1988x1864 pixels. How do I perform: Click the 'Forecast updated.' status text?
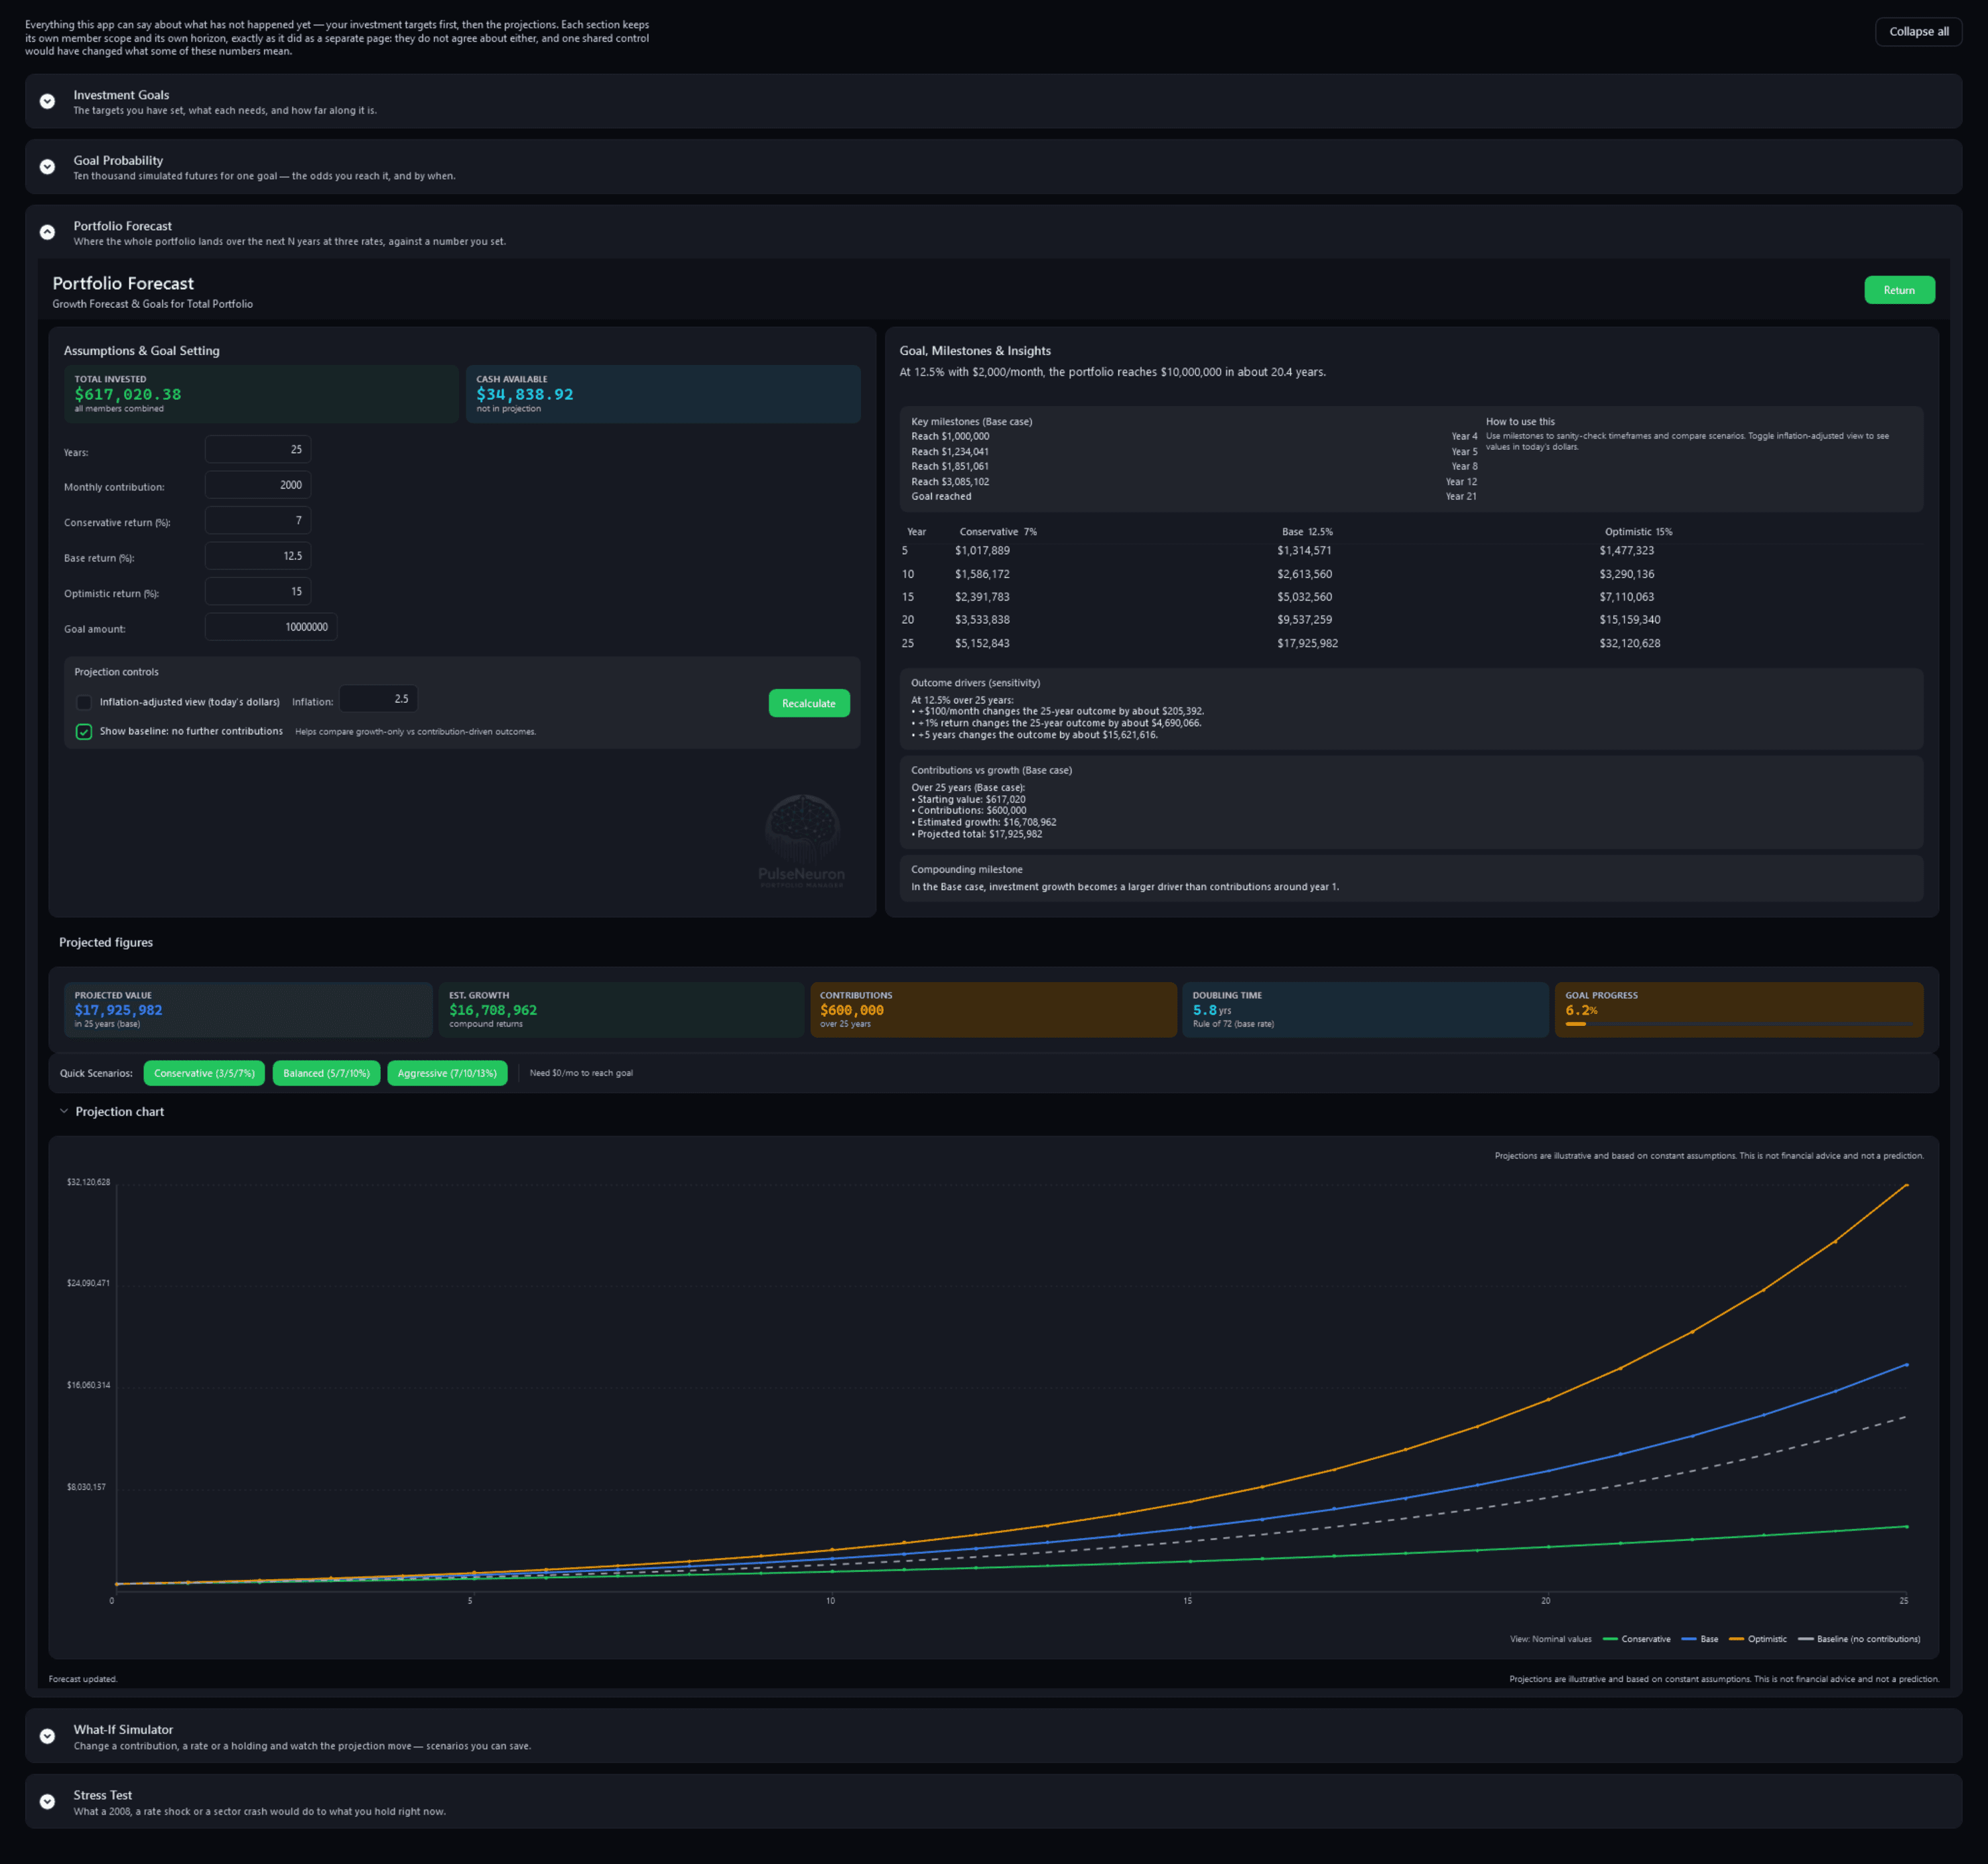pyautogui.click(x=83, y=1679)
